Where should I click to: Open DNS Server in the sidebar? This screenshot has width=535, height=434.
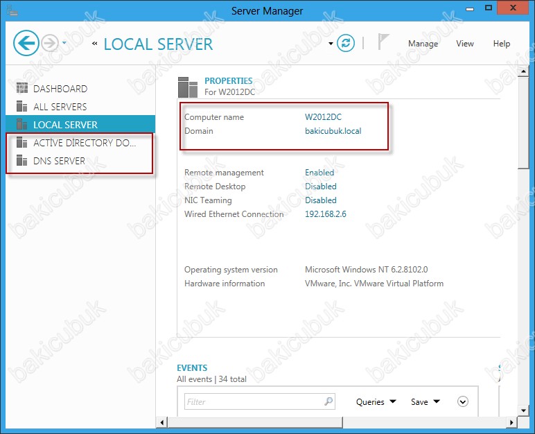(80, 160)
